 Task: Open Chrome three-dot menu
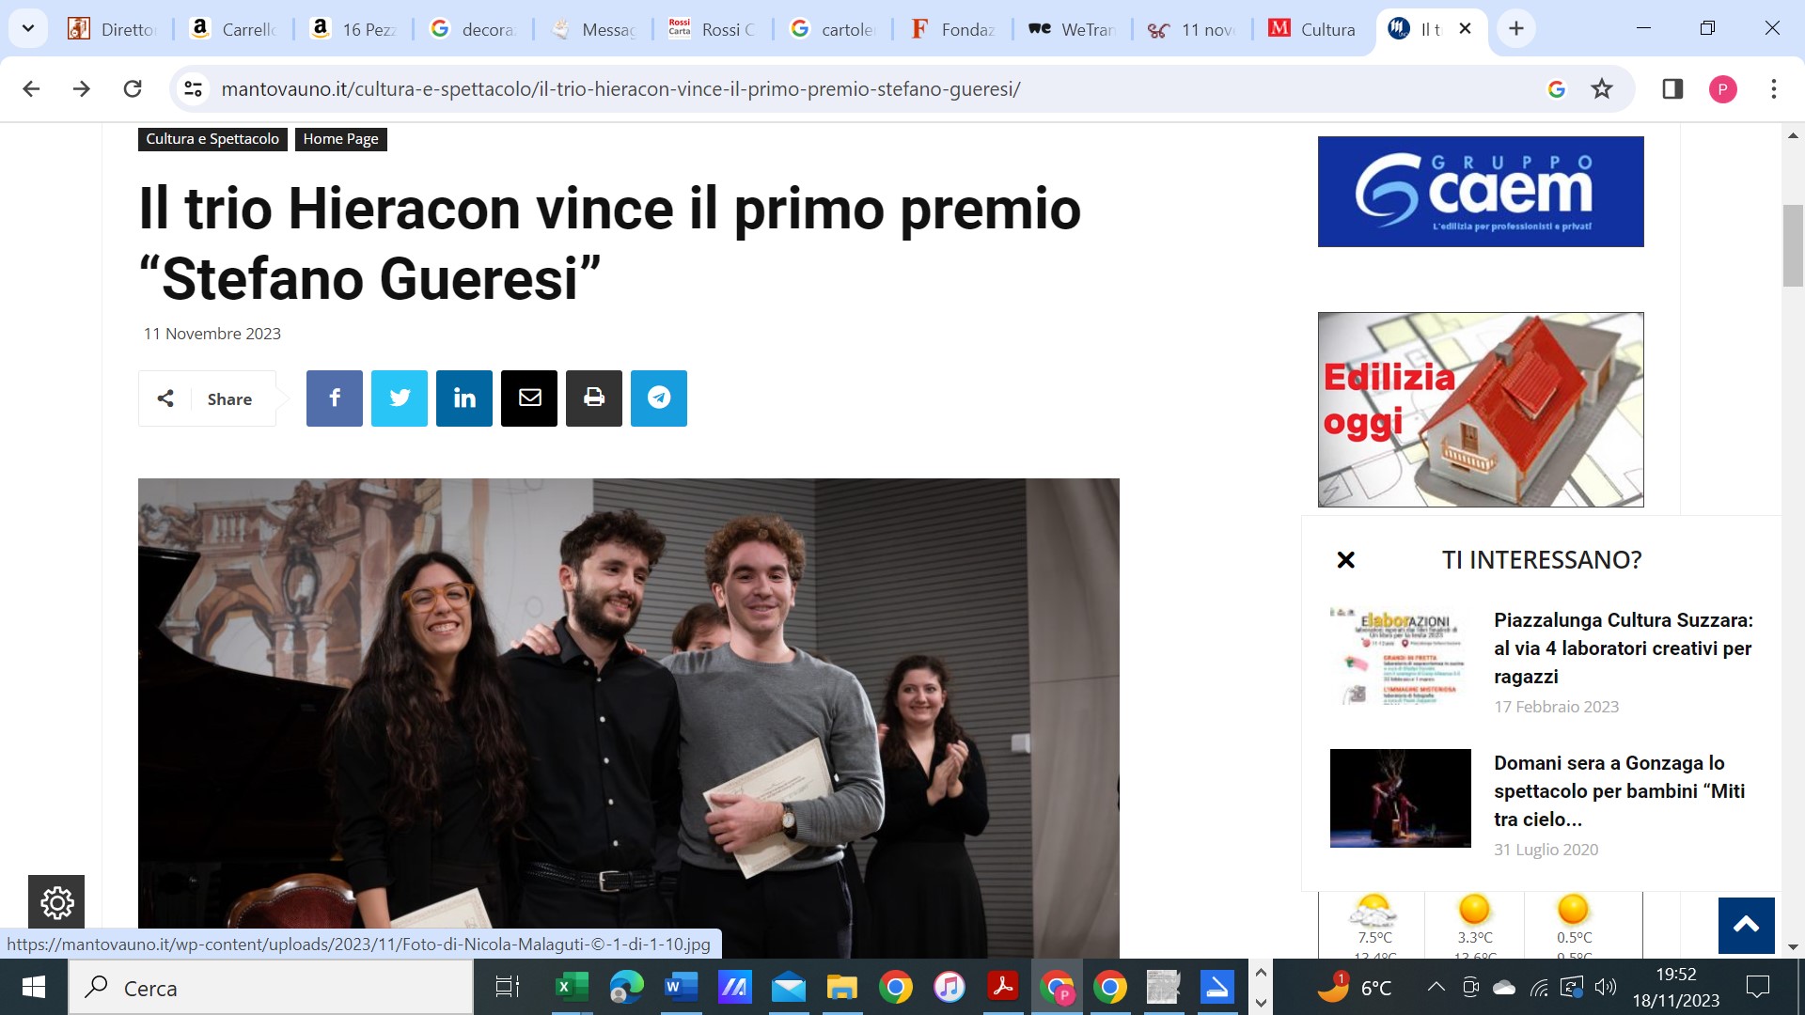click(1773, 89)
